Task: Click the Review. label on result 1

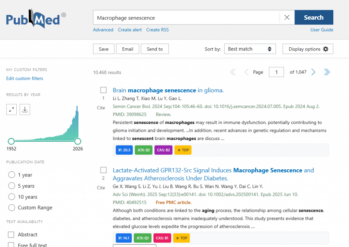Action: click(x=163, y=114)
